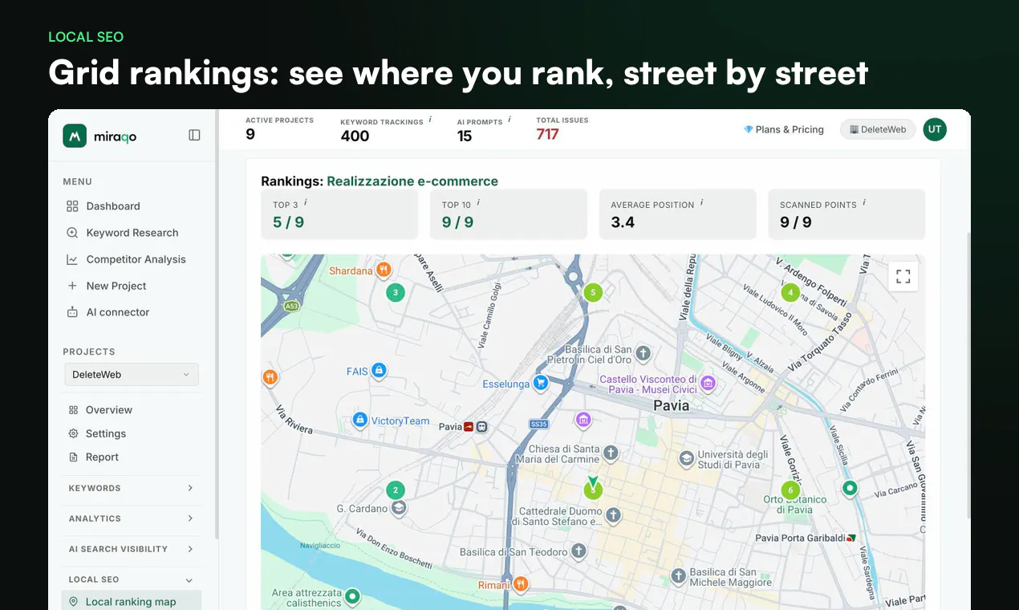Click the VictoryTeam map pin
The height and width of the screenshot is (610, 1019).
point(360,420)
